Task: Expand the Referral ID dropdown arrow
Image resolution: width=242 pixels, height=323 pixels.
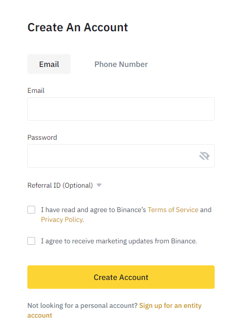Action: click(x=99, y=185)
